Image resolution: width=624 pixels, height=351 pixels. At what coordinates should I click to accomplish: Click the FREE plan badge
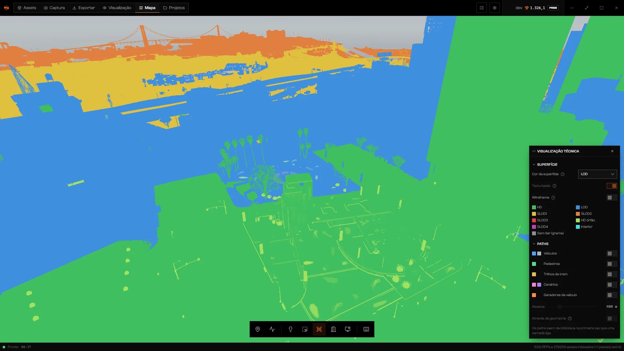pos(553,8)
